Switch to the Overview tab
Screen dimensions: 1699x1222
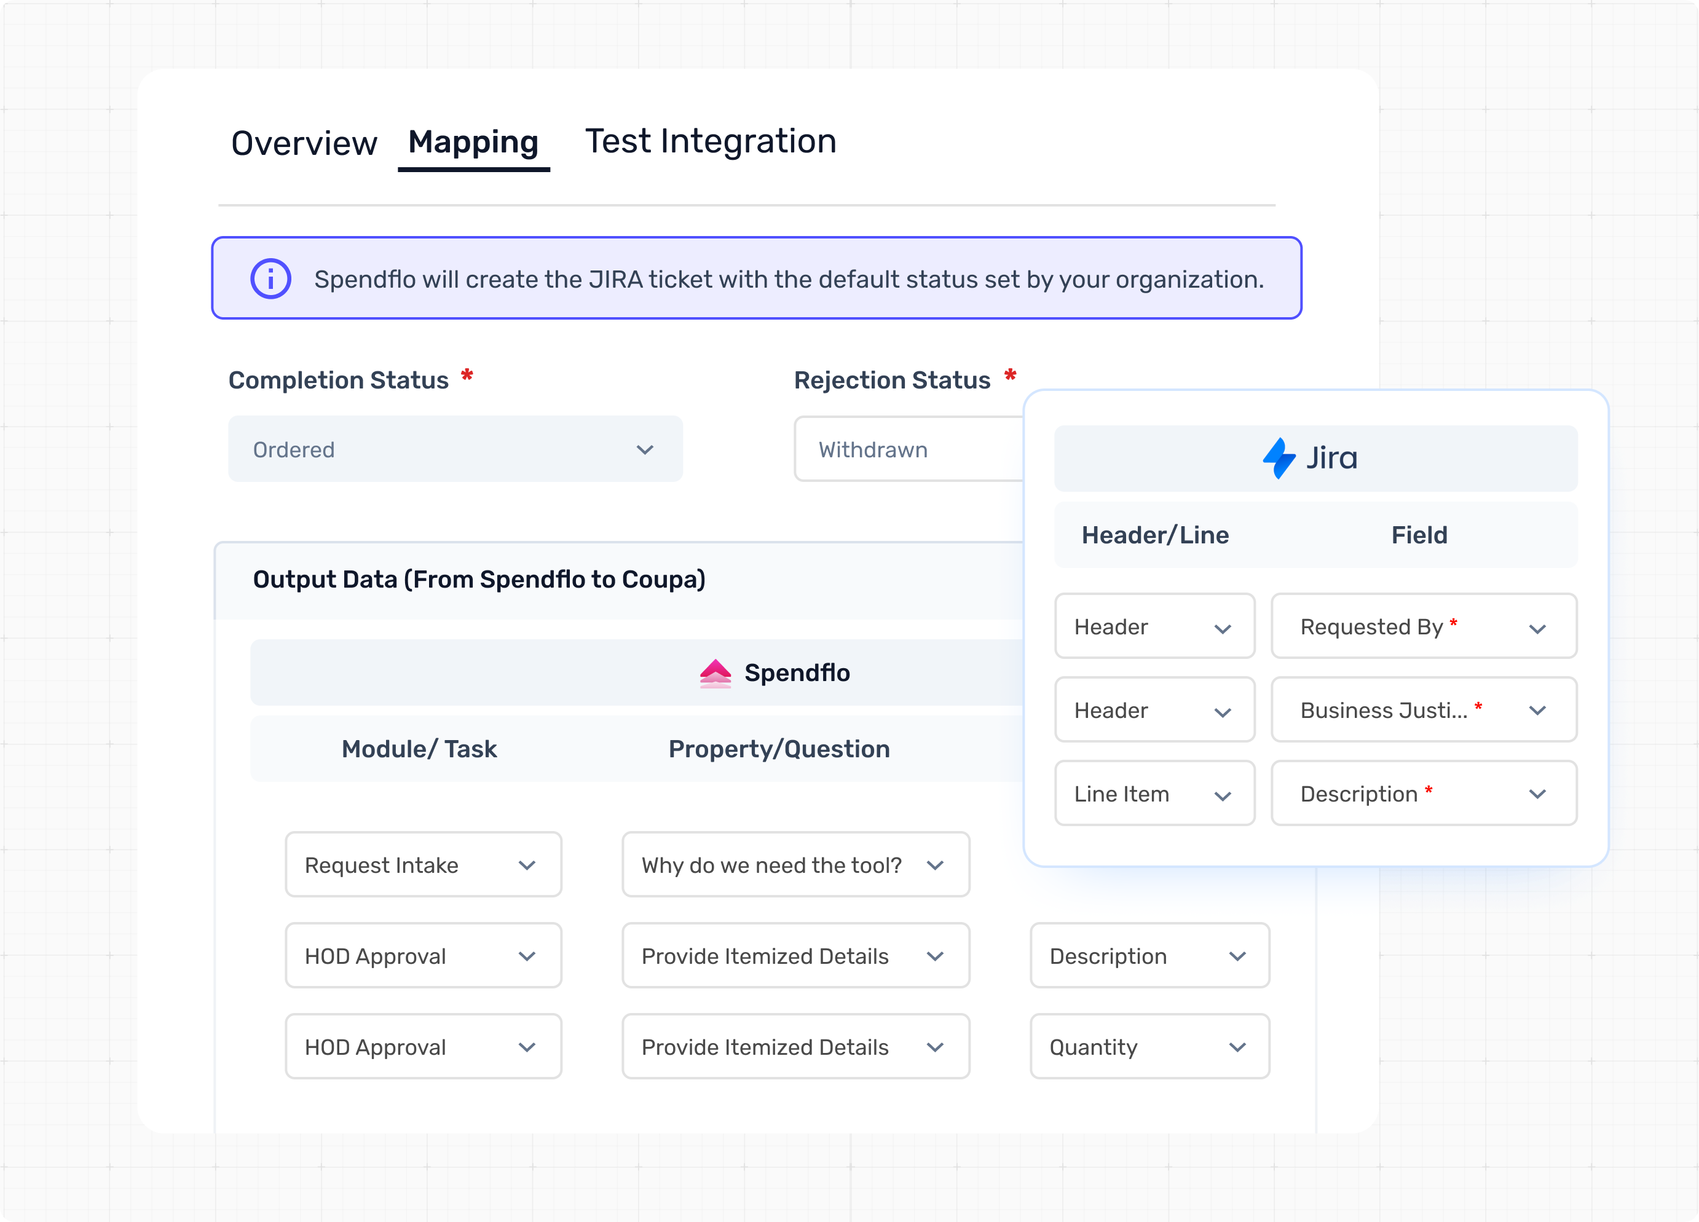(x=304, y=143)
